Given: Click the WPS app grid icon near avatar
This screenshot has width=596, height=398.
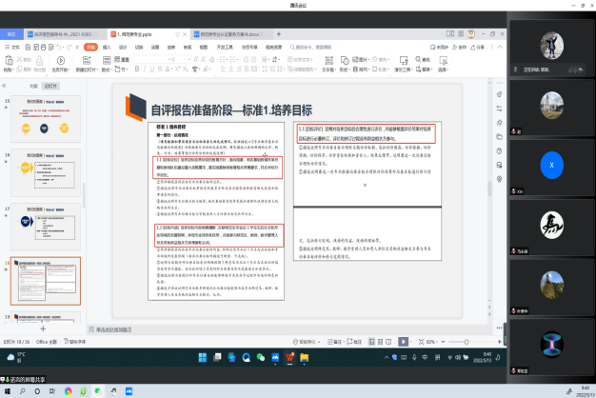Looking at the screenshot, I should coord(461,34).
